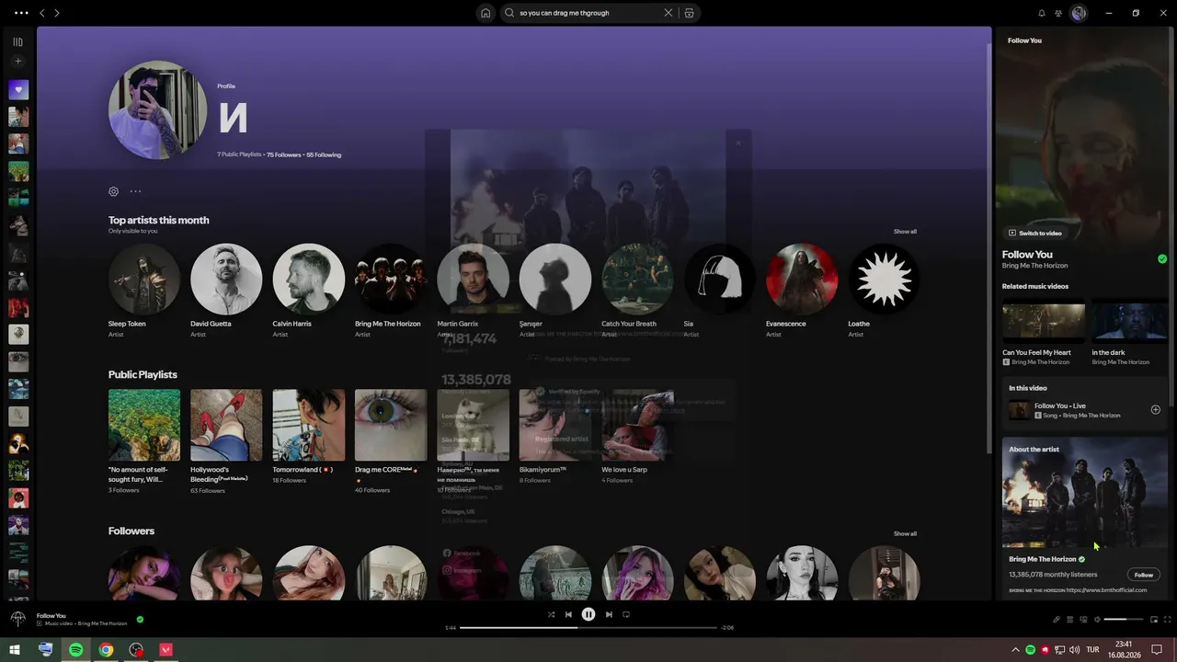Open the account avatar menu
Viewport: 1177px width, 662px height.
click(x=1079, y=13)
